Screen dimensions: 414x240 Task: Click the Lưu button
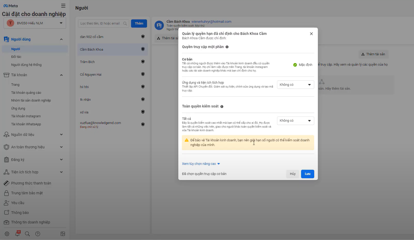(307, 174)
